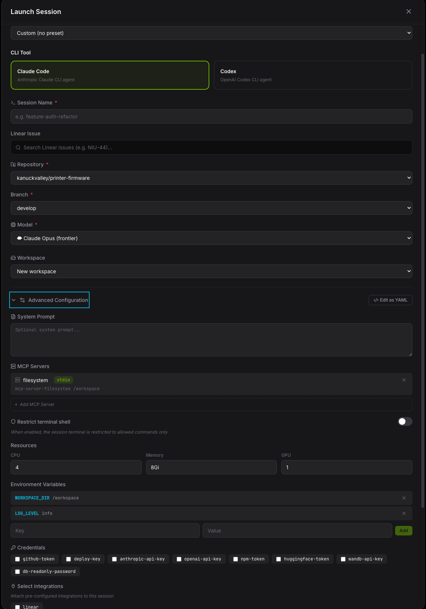The image size is (426, 609).
Task: Click the green Add button
Action: [x=404, y=531]
